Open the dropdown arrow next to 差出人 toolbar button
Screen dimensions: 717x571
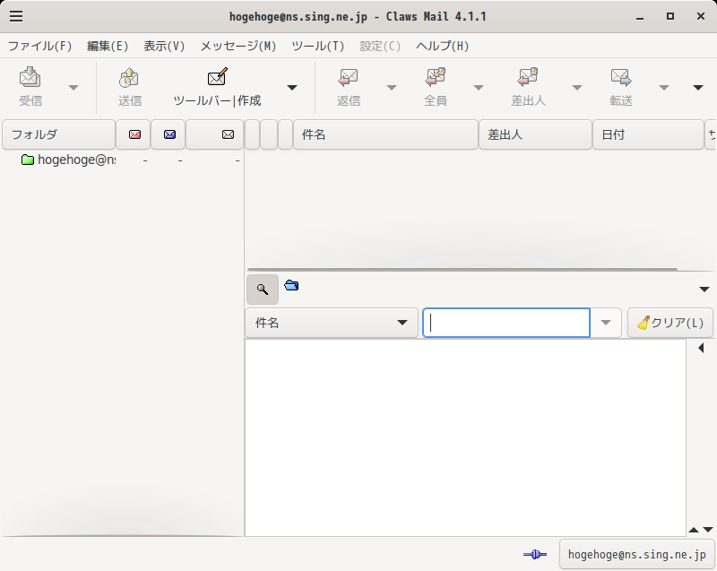point(577,87)
